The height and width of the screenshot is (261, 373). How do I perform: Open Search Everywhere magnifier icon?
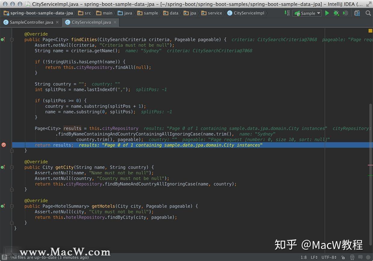coord(368,13)
